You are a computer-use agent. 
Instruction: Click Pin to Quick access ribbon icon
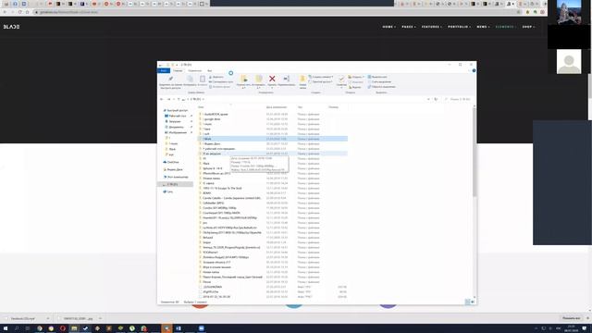coord(170,79)
